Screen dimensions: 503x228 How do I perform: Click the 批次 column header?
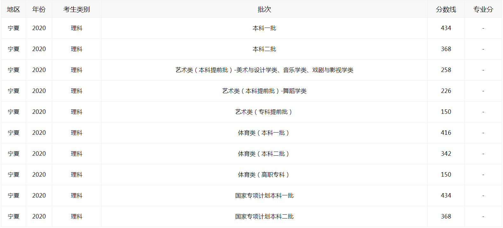point(264,10)
